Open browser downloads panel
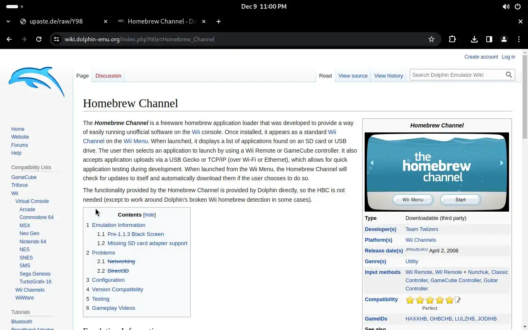 (474, 39)
